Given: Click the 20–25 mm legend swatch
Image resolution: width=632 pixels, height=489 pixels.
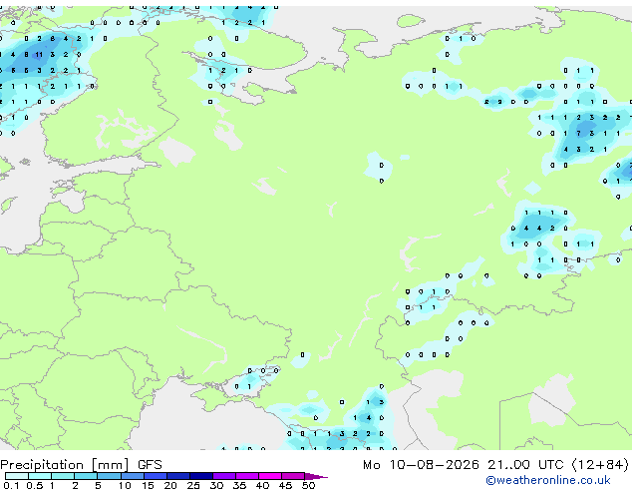Looking at the screenshot, I should (178, 476).
